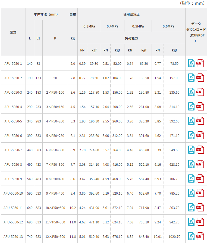Get the PDF drawing for AFU-5050-7

point(200,150)
